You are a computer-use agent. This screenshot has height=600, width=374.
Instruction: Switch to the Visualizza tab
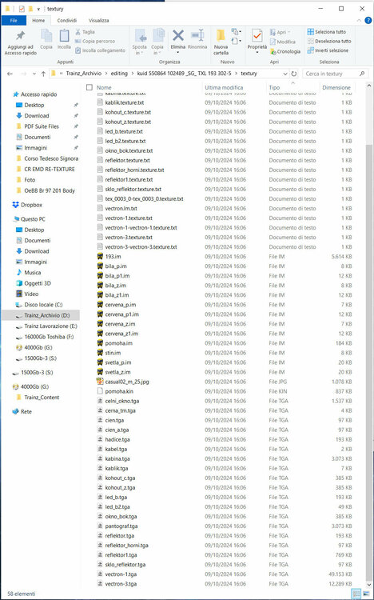click(x=98, y=21)
